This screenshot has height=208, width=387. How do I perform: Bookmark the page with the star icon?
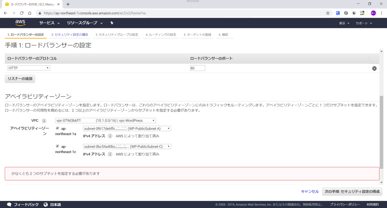(x=327, y=13)
